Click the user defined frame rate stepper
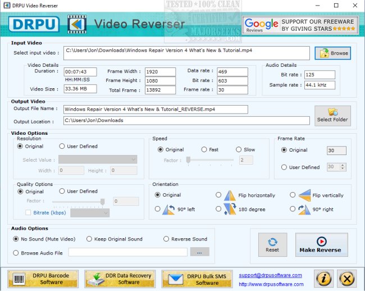Viewport: 365px width, 291px height. point(343,167)
